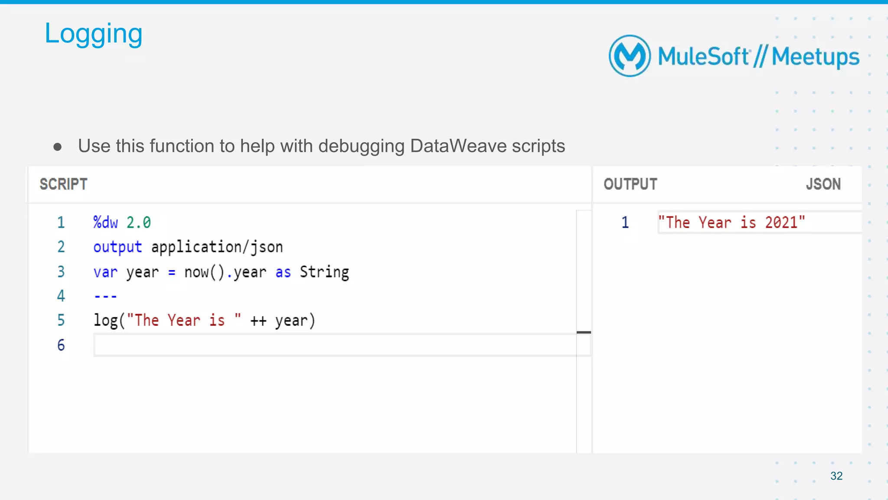Viewport: 888px width, 500px height.
Task: Click the MuleSoft circular M logo
Action: click(630, 56)
